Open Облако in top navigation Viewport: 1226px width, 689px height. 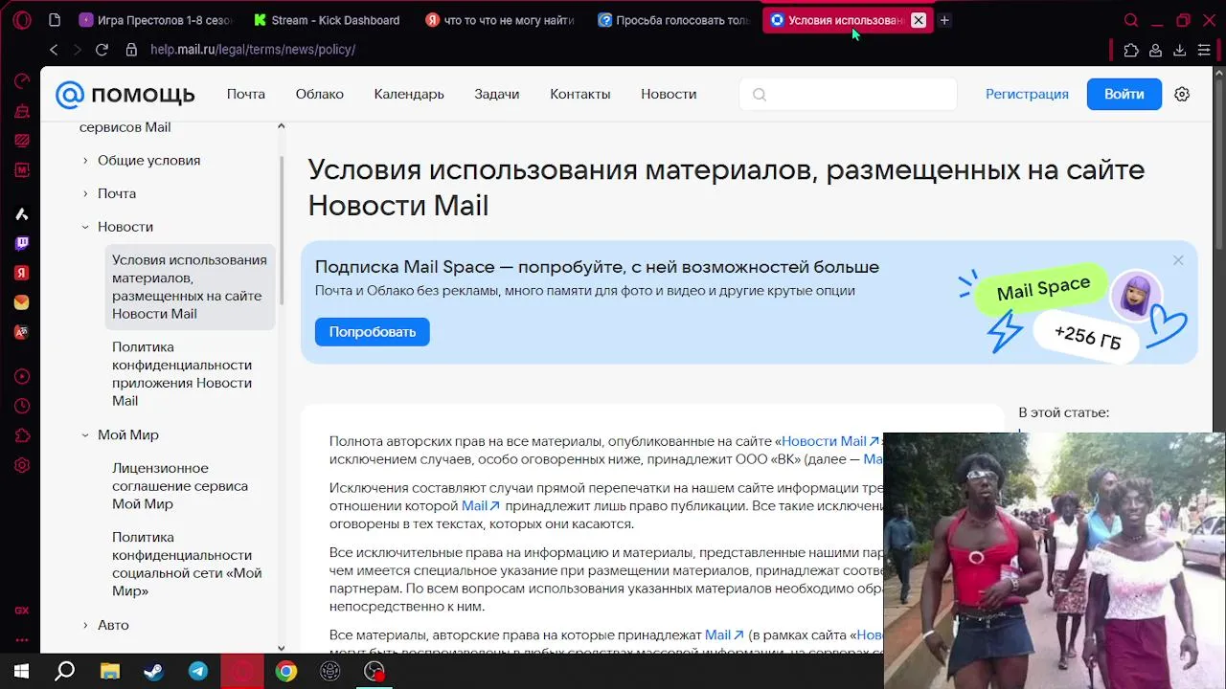coord(320,94)
